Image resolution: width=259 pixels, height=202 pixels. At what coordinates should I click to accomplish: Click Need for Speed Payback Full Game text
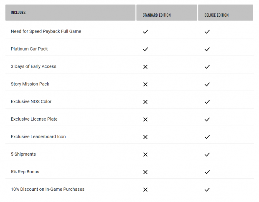(46, 31)
